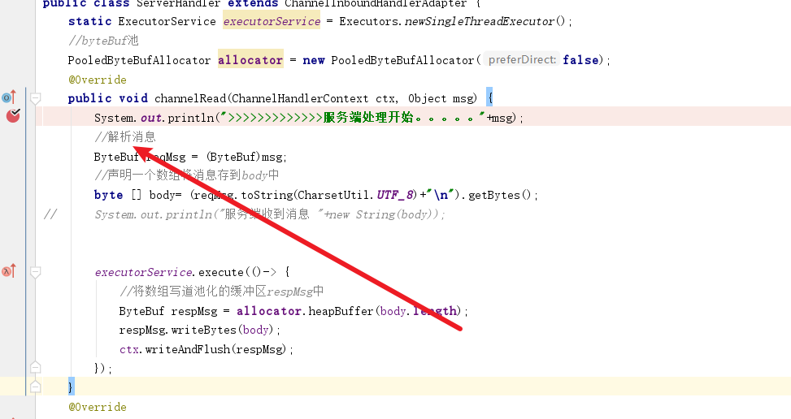
Task: Click the highlighted allocator field declaration
Action: tap(250, 60)
